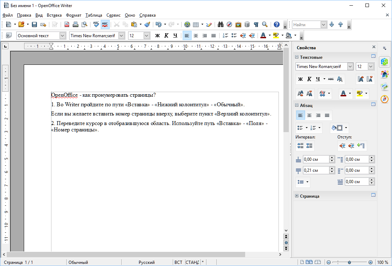Click the zoom slider in status bar
The image size is (392, 266).
coord(349,262)
